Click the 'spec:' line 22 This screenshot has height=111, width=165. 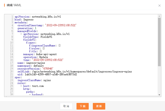18,77
